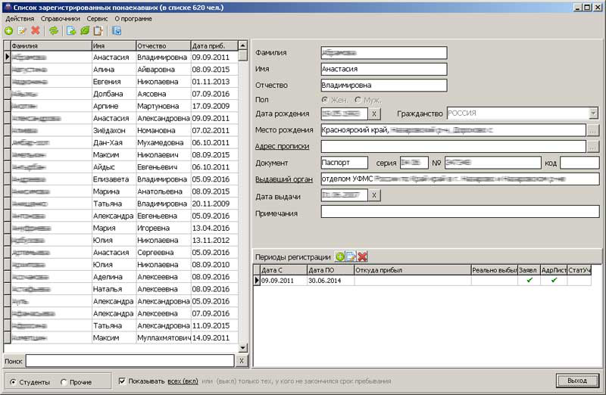Screen dimensions: 606x395
Task: Toggle the Показывать checkbox
Action: tap(122, 381)
